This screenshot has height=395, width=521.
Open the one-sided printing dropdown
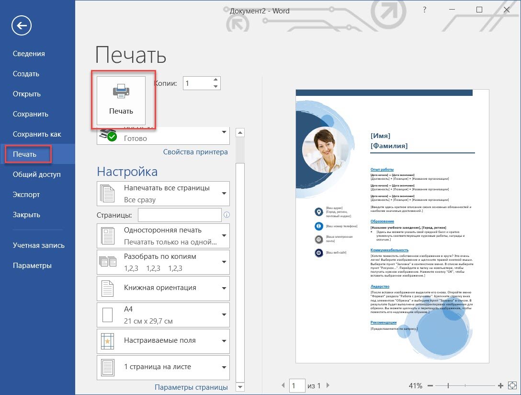click(x=163, y=236)
